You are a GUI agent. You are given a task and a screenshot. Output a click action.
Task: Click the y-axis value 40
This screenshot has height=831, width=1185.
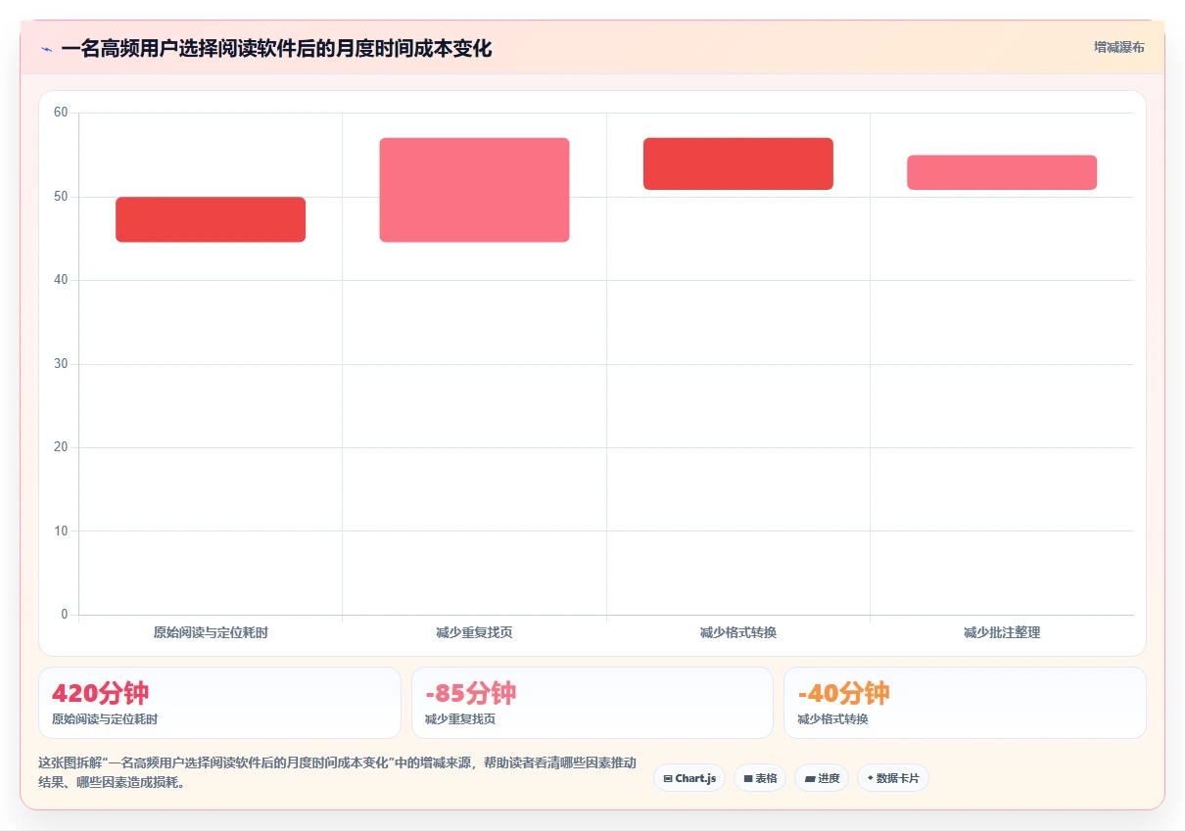pos(61,280)
